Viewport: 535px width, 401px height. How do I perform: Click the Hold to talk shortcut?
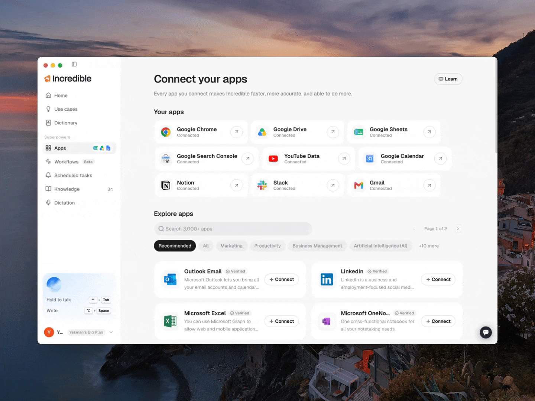click(x=79, y=300)
